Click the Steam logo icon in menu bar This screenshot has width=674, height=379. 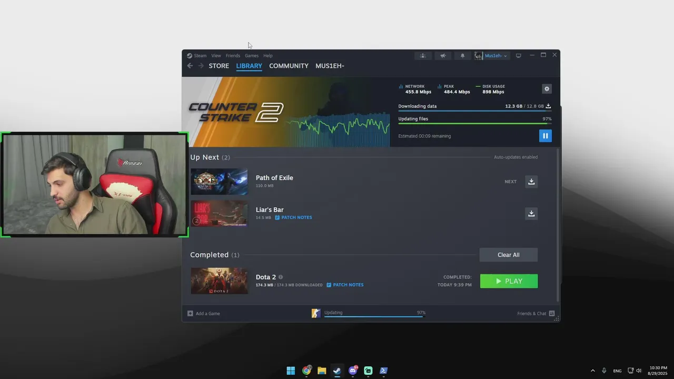tap(190, 55)
